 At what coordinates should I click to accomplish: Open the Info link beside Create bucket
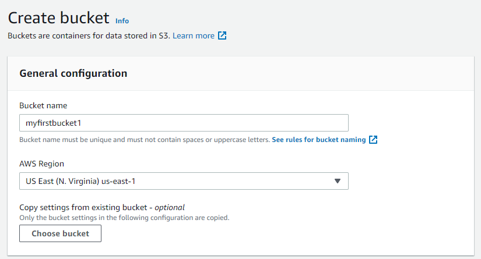[122, 21]
